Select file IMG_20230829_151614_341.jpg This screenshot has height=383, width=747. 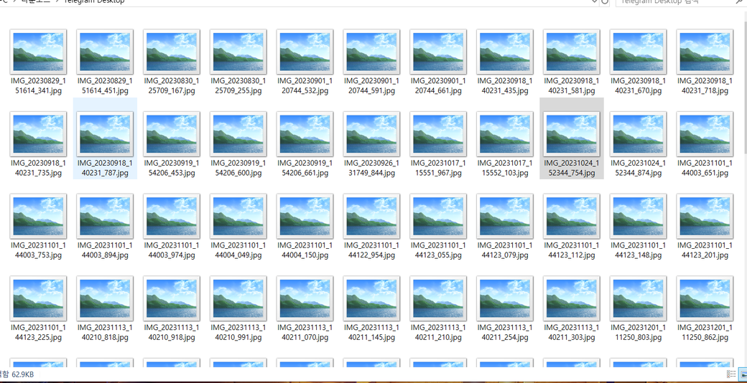tap(38, 52)
